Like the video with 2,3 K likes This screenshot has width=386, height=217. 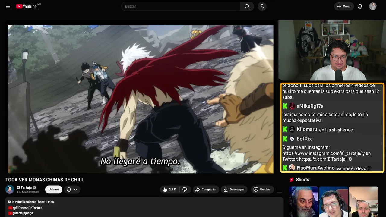(x=169, y=190)
